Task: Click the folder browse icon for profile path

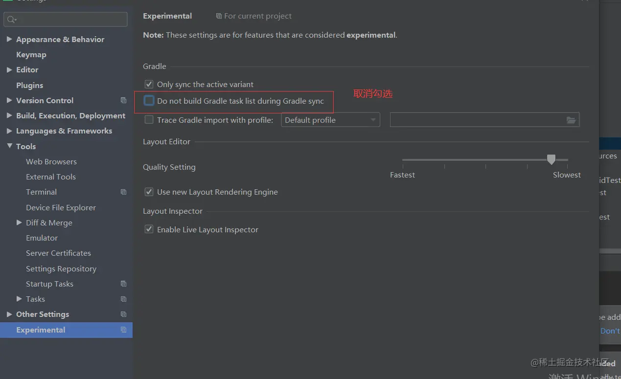Action: 571,120
